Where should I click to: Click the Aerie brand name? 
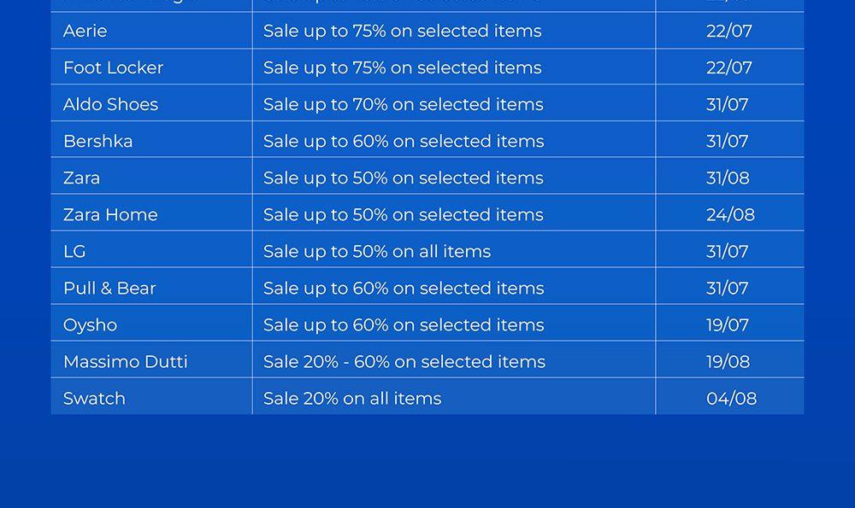point(85,31)
